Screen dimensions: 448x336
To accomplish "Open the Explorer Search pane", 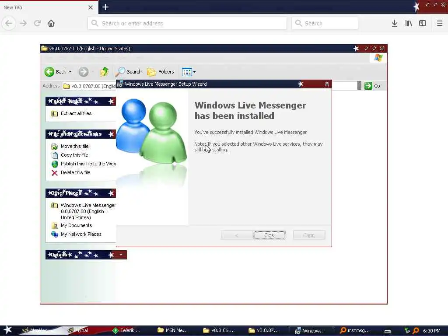I will click(x=128, y=72).
